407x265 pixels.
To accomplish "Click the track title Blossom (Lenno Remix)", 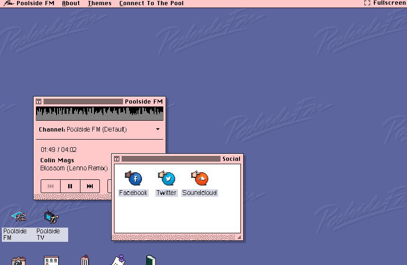I will click(x=74, y=168).
